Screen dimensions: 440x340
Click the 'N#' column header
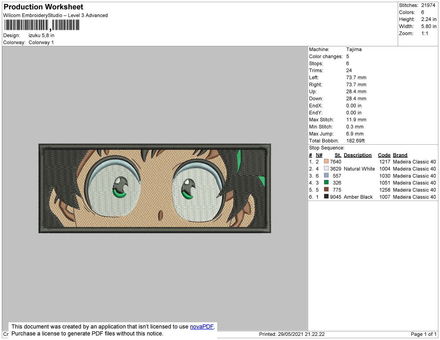(319, 155)
